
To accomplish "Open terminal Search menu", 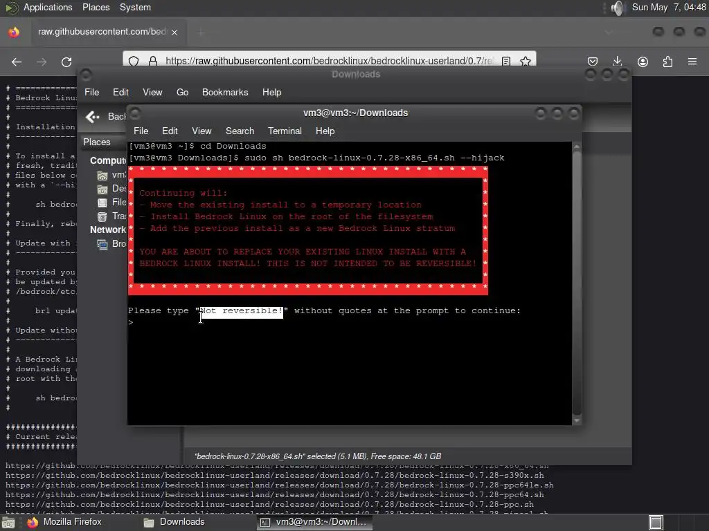I will point(240,131).
